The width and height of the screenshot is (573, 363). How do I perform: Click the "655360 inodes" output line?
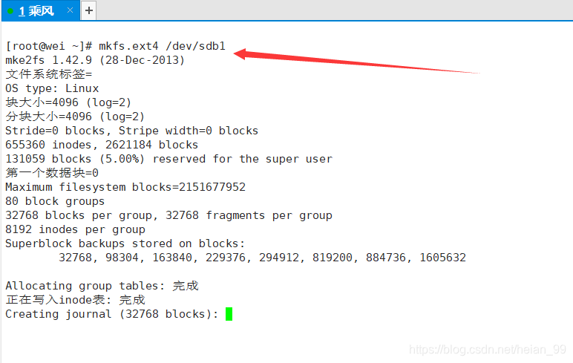tap(102, 145)
